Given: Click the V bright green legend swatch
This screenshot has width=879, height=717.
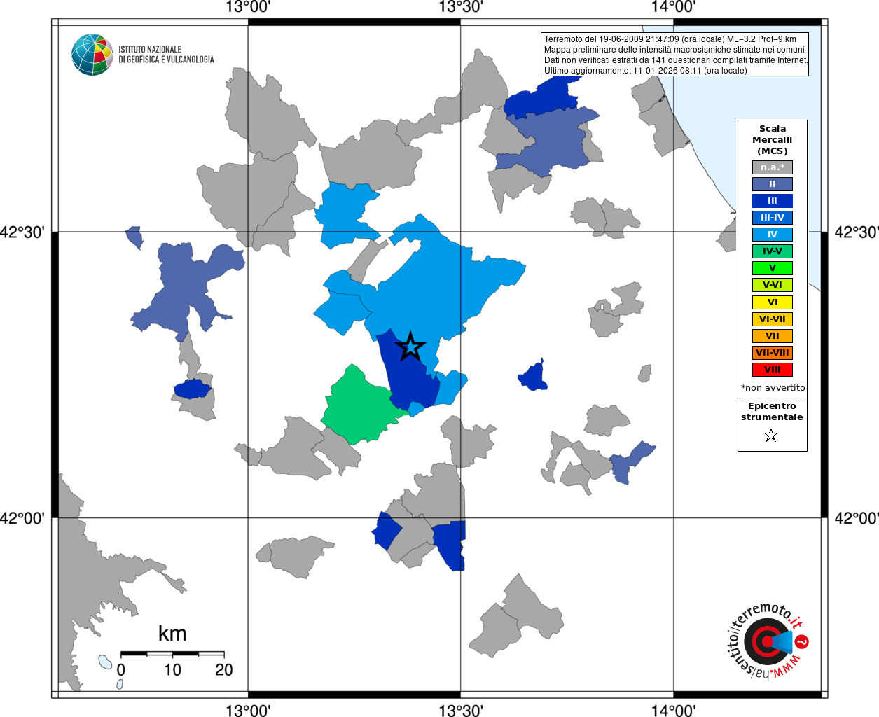Looking at the screenshot, I should click(773, 268).
